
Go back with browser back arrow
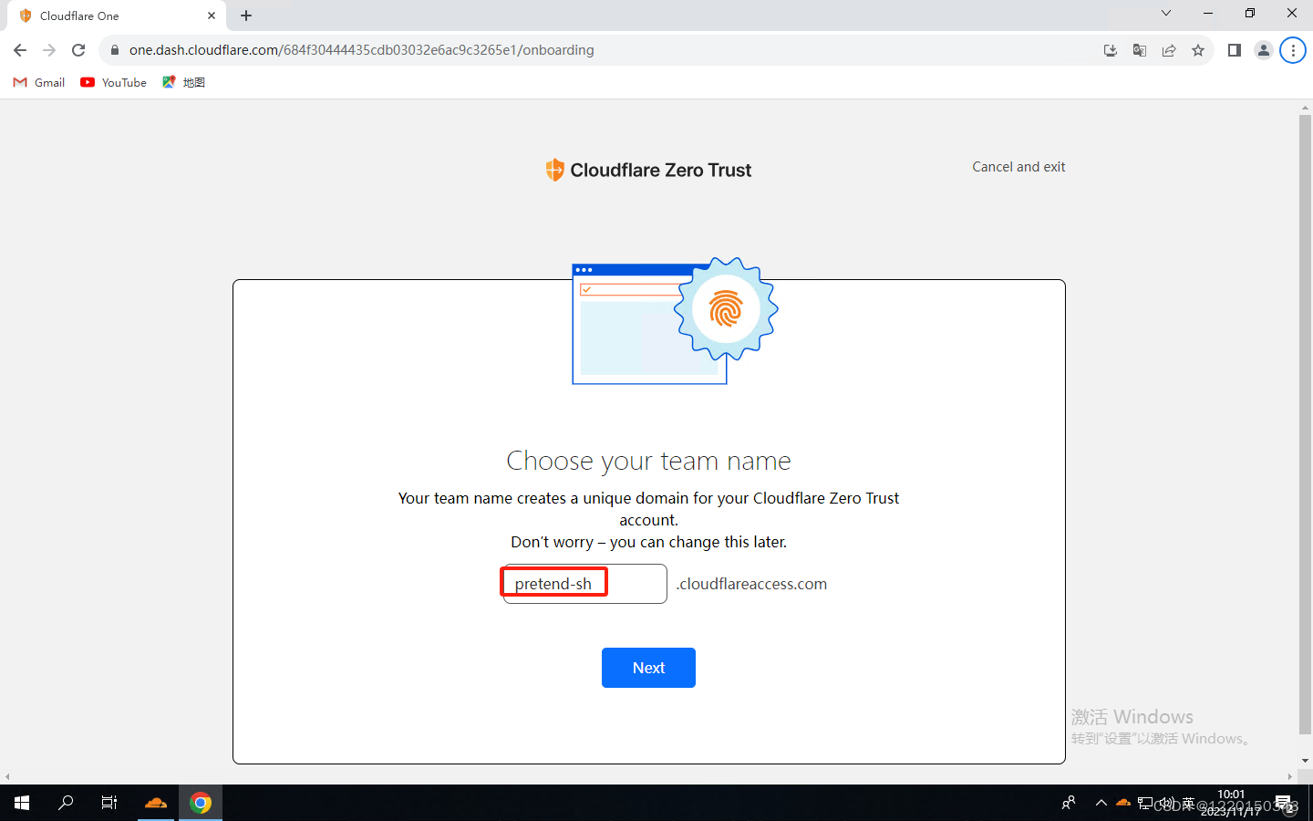point(20,50)
